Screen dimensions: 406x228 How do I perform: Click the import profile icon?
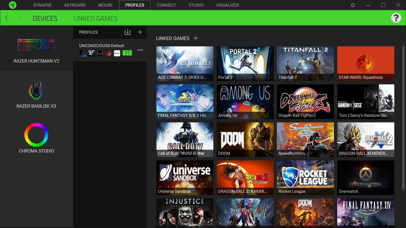click(127, 32)
